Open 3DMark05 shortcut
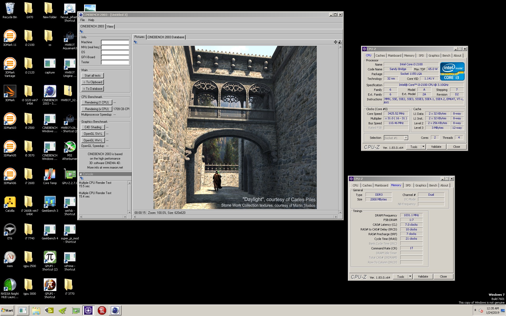Image resolution: width=506 pixels, height=316 pixels. pyautogui.click(x=10, y=149)
